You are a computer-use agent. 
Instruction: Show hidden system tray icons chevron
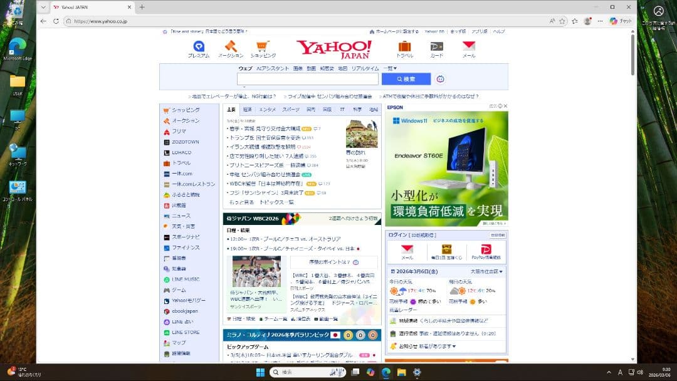609,372
